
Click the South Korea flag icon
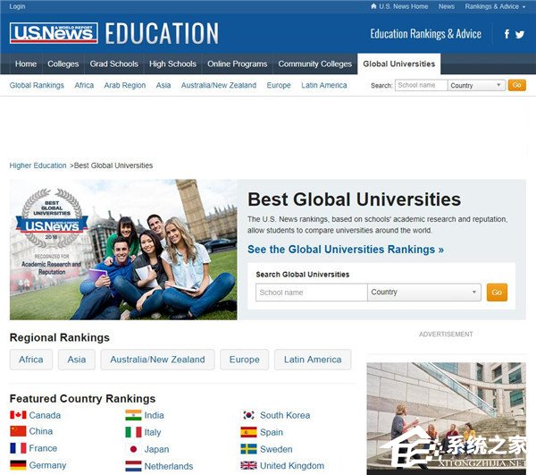tap(248, 415)
